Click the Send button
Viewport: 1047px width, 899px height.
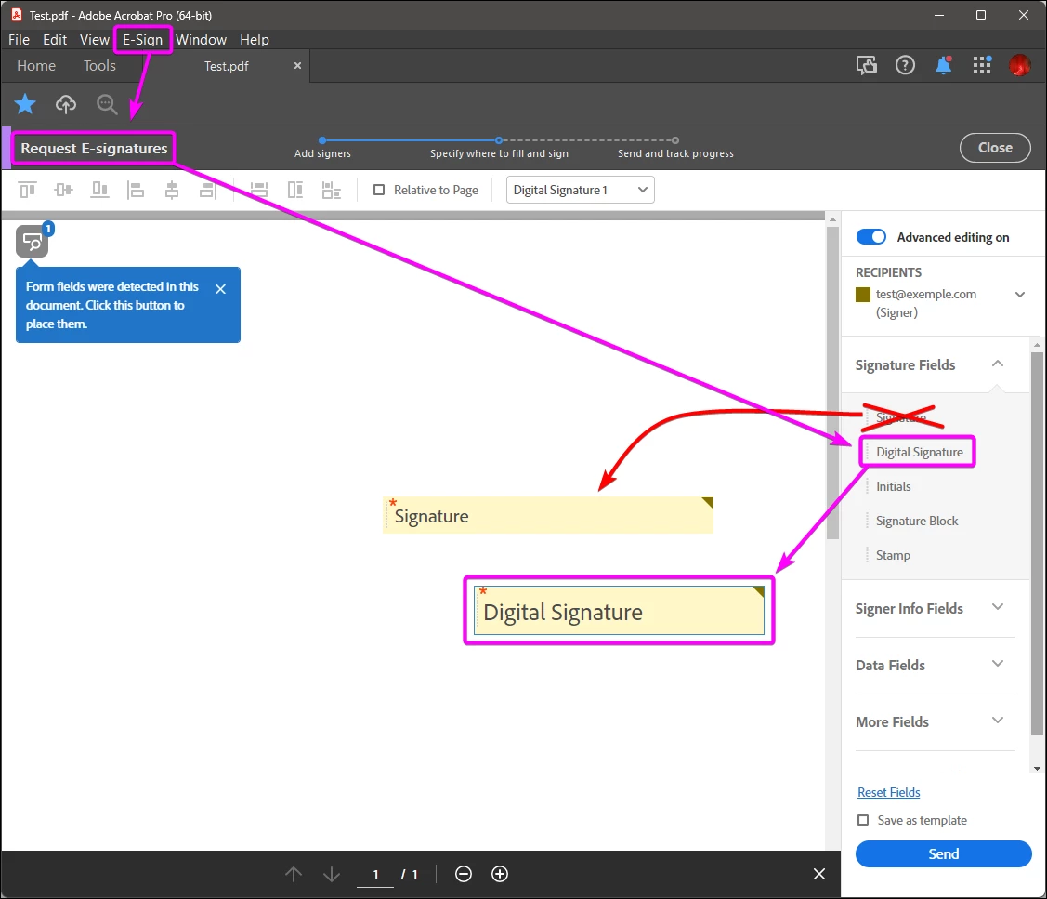tap(944, 854)
